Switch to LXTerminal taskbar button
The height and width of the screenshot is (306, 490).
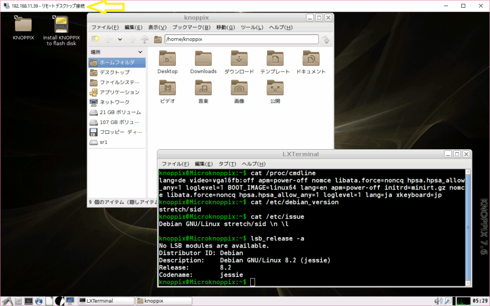[106, 301]
